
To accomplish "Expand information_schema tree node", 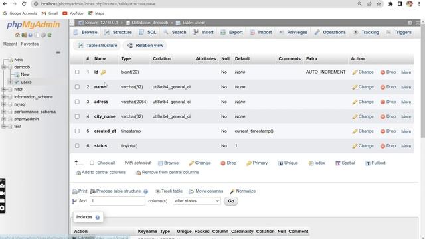I will [4, 97].
